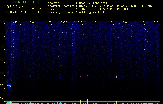Click the kHz axis unit label

coord(2,21)
